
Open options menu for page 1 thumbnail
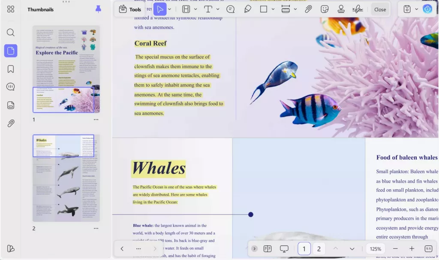pyautogui.click(x=96, y=120)
